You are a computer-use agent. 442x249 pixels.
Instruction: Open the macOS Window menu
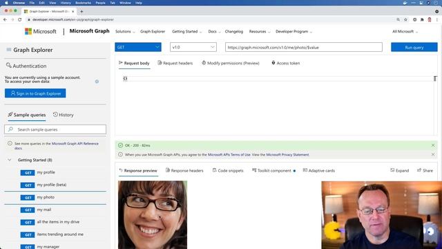[x=125, y=3]
